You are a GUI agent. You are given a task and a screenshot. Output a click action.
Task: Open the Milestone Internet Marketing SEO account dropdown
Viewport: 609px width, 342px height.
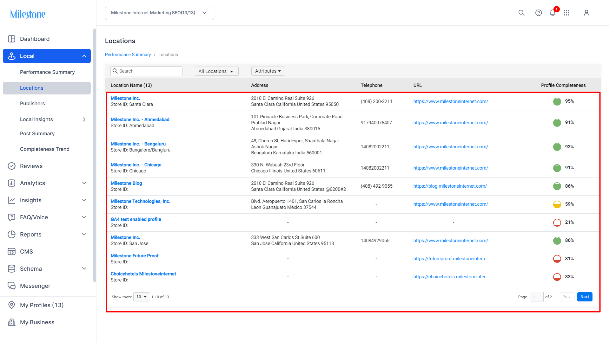click(x=160, y=13)
